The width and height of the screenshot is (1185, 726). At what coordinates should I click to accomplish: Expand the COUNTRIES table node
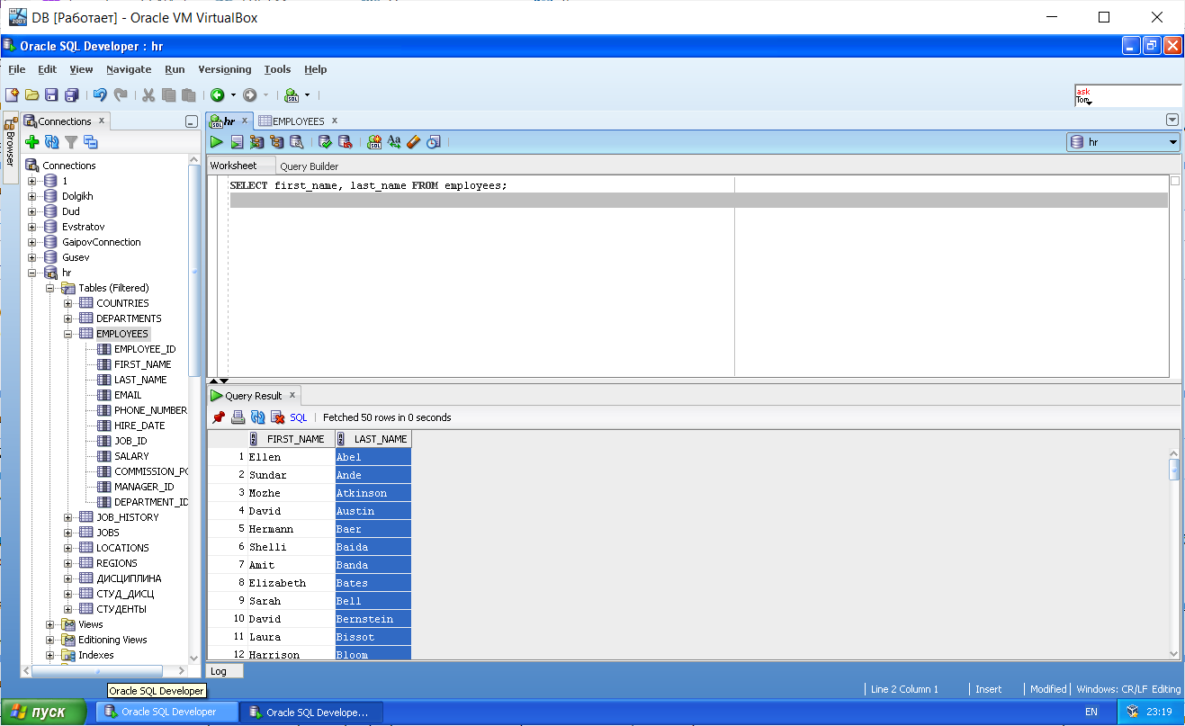pyautogui.click(x=68, y=303)
